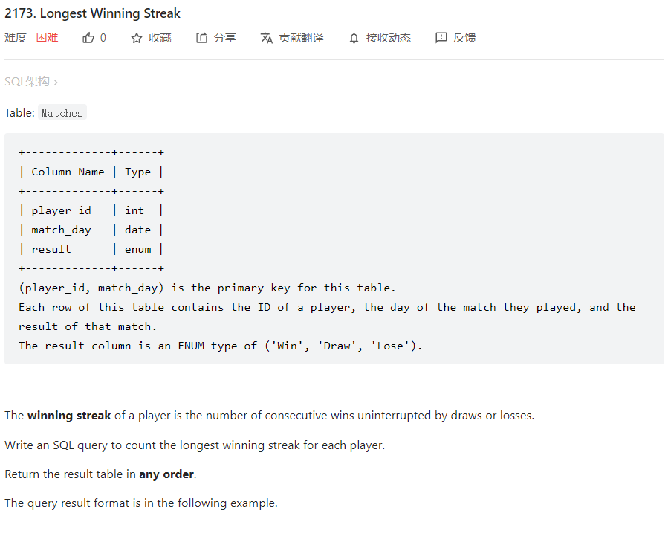Click the bold 'winning streak' text
Image resolution: width=668 pixels, height=533 pixels.
pos(69,416)
